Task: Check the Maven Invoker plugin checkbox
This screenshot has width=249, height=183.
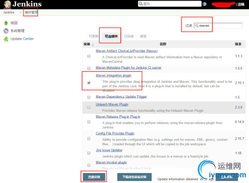Action: click(89, 165)
